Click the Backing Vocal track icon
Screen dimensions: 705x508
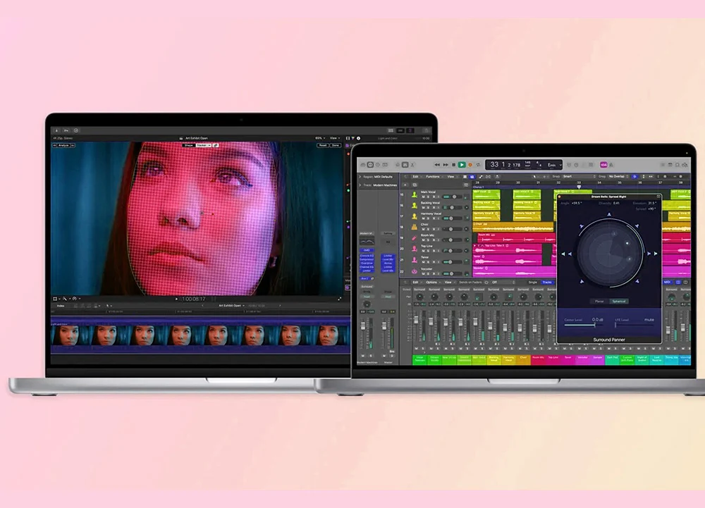[414, 205]
